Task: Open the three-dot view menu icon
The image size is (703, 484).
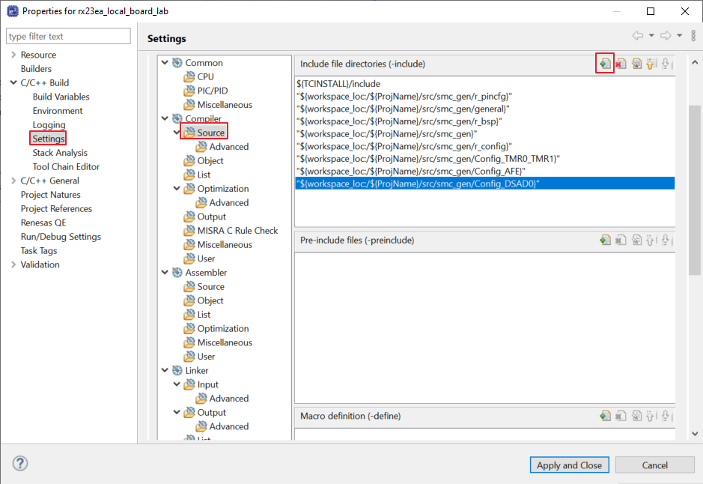Action: (x=693, y=35)
